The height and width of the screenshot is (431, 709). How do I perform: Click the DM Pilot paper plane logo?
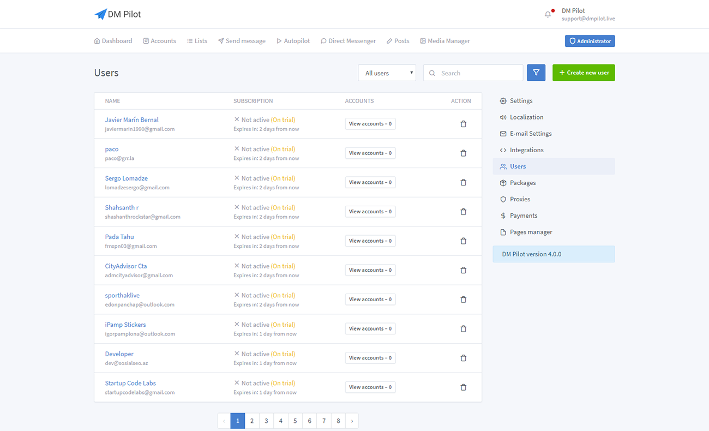100,15
